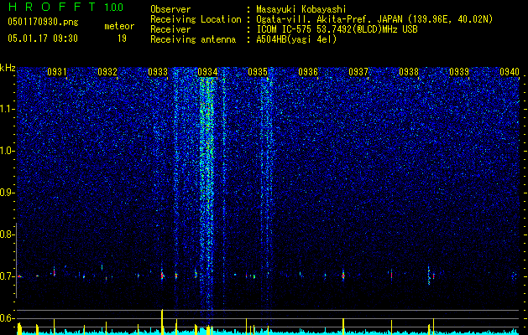Click the Receiving Location label

pyautogui.click(x=196, y=19)
